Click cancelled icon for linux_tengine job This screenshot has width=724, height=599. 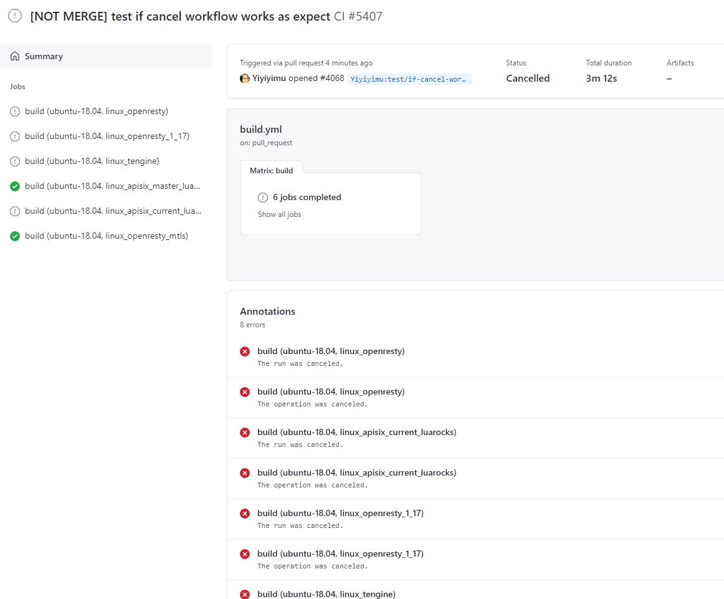[x=15, y=161]
